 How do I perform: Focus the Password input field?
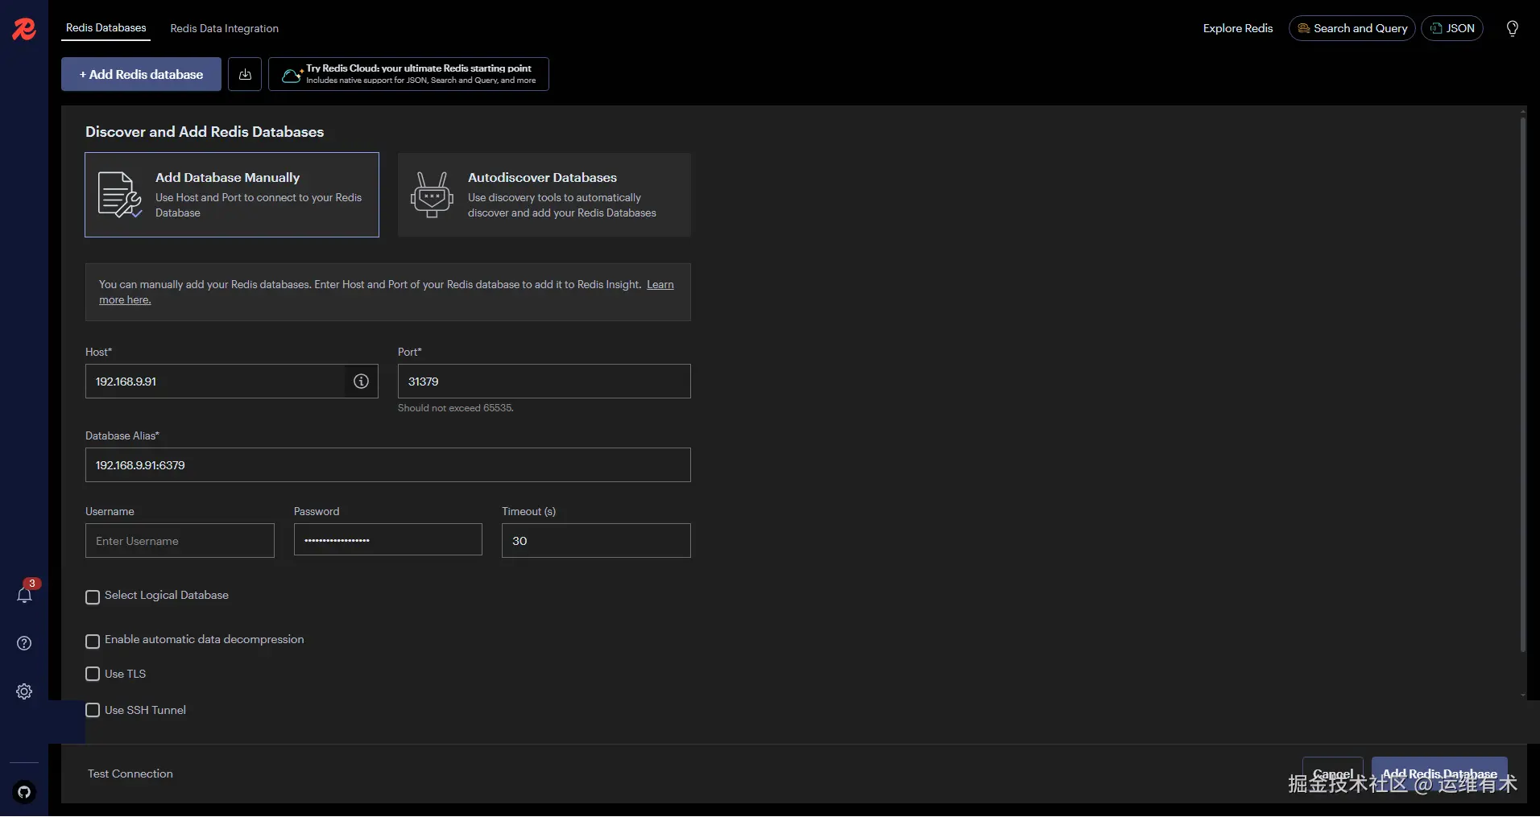click(x=388, y=540)
